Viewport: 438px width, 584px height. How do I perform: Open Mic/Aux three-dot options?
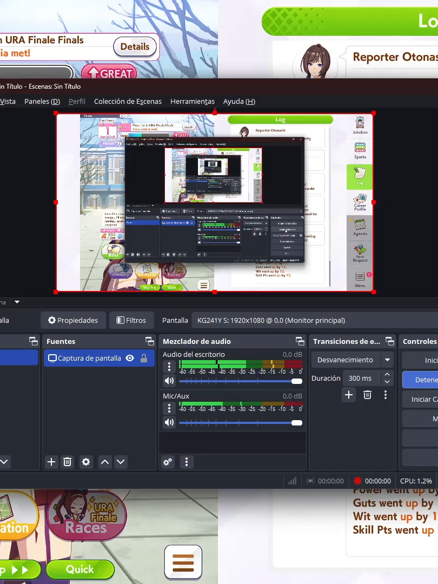tap(169, 409)
